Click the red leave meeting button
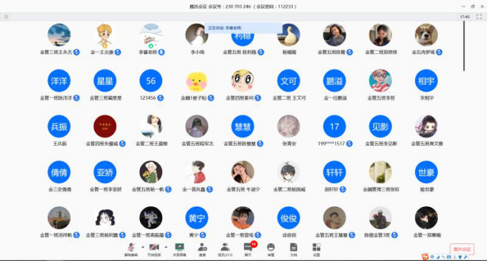Image resolution: width=487 pixels, height=261 pixels. (462, 249)
